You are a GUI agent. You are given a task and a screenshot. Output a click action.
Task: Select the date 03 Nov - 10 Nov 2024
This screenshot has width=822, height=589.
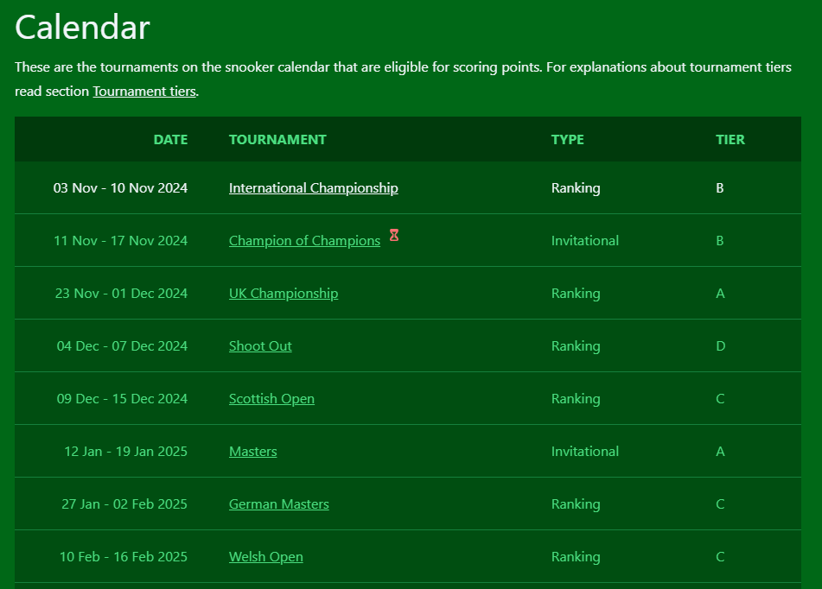pyautogui.click(x=120, y=188)
